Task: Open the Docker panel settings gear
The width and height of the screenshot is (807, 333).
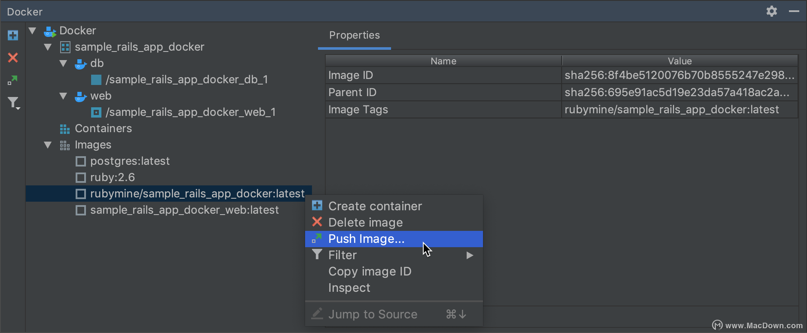Action: coord(772,11)
